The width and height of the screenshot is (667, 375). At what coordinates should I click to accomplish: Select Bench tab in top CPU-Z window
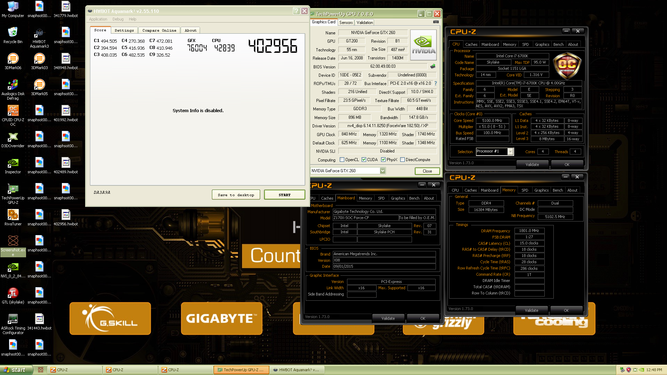coord(558,44)
